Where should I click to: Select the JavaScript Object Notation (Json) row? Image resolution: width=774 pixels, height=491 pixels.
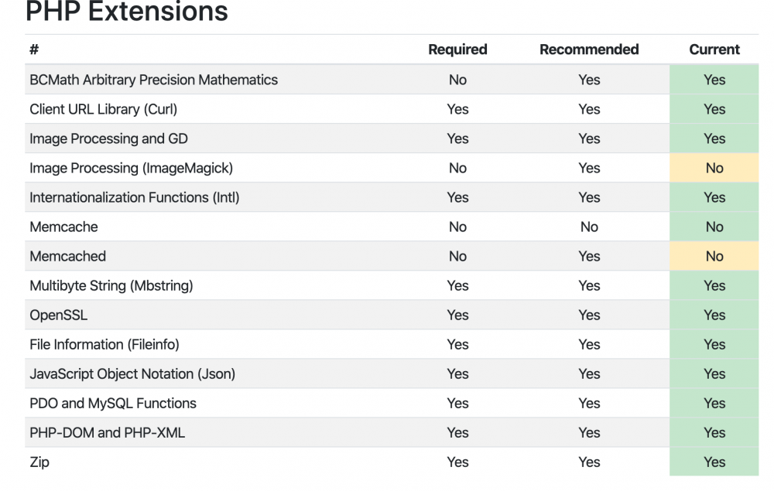pos(132,373)
